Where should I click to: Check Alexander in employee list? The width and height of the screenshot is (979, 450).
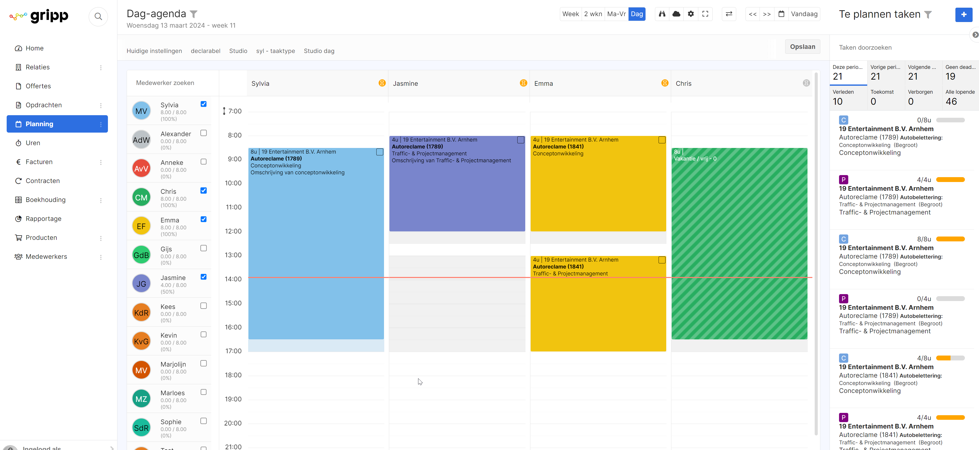(x=203, y=133)
